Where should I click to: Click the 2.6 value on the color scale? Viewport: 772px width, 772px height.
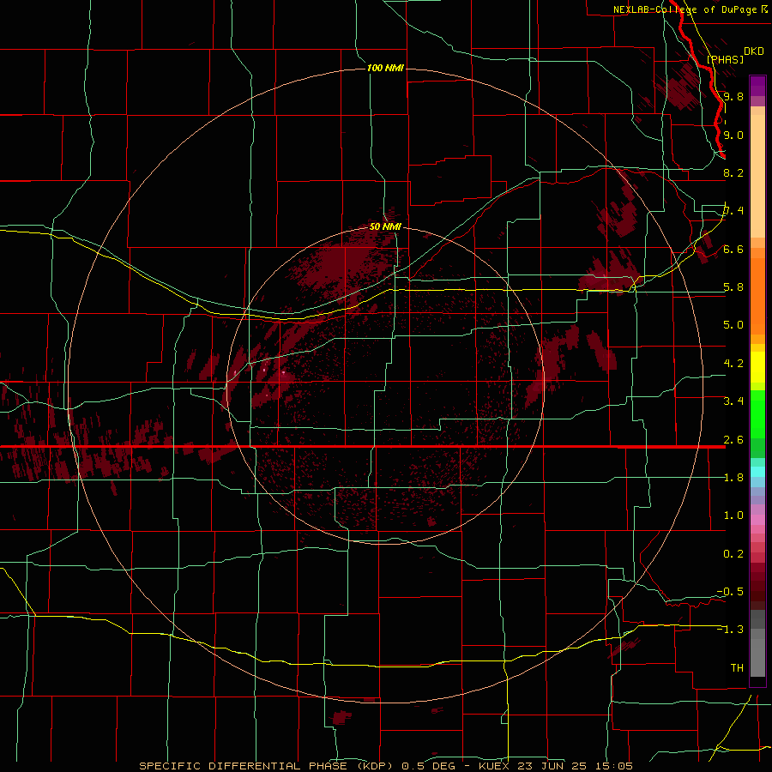click(733, 440)
